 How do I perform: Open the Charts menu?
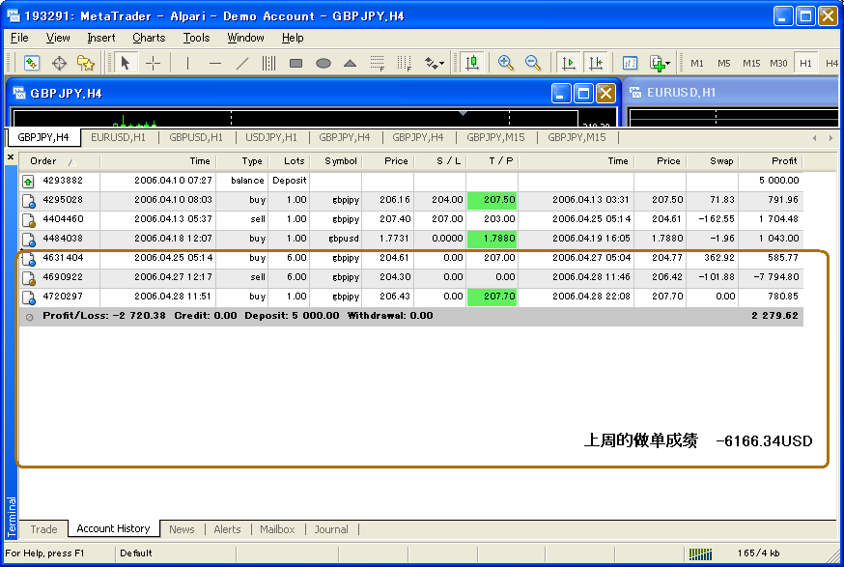(x=149, y=38)
